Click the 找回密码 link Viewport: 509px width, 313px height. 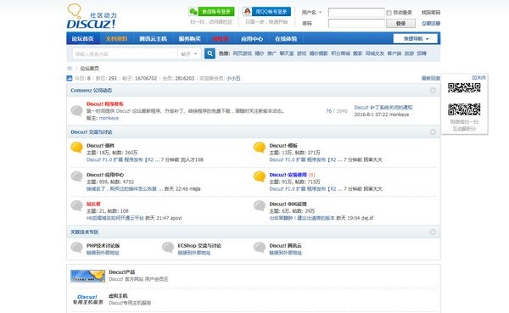pos(431,13)
